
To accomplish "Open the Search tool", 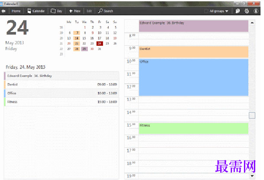I will [x=106, y=11].
